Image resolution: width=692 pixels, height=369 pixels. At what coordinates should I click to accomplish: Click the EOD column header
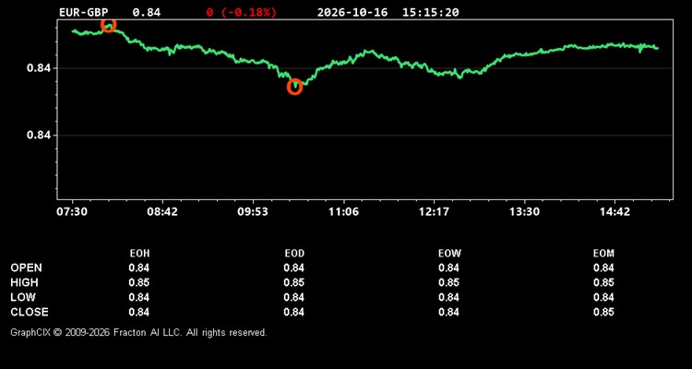pos(294,254)
